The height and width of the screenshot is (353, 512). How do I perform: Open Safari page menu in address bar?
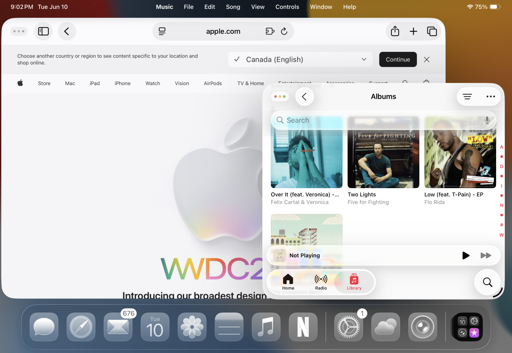click(162, 31)
